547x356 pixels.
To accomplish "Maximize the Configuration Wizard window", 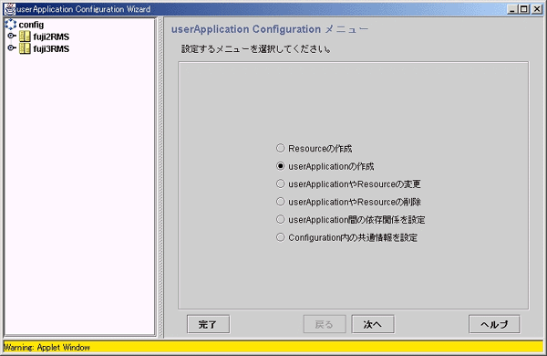I will coord(524,9).
